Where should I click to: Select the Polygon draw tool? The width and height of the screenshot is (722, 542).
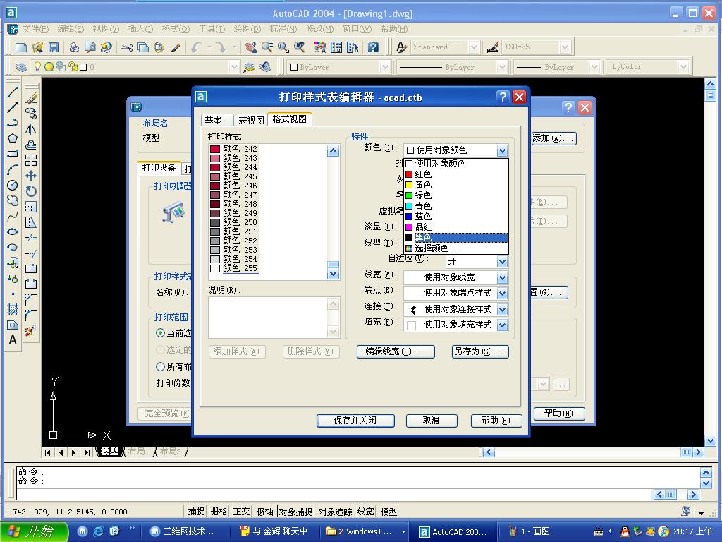point(13,138)
